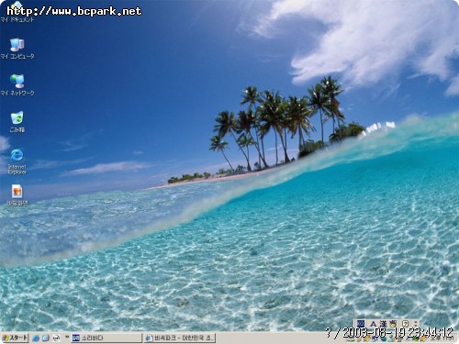Open the language bar tools icon
Viewport: 459px width, 344px height.
(x=394, y=324)
